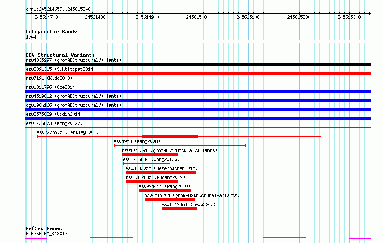
Task: Click ruler position 245615100
Action: coord(248,17)
